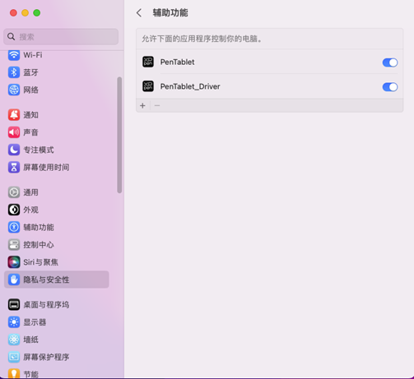Click the PenTablet app icon in list

[148, 62]
